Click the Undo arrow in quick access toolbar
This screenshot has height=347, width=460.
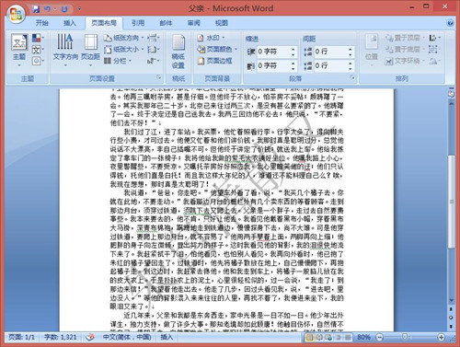47,9
